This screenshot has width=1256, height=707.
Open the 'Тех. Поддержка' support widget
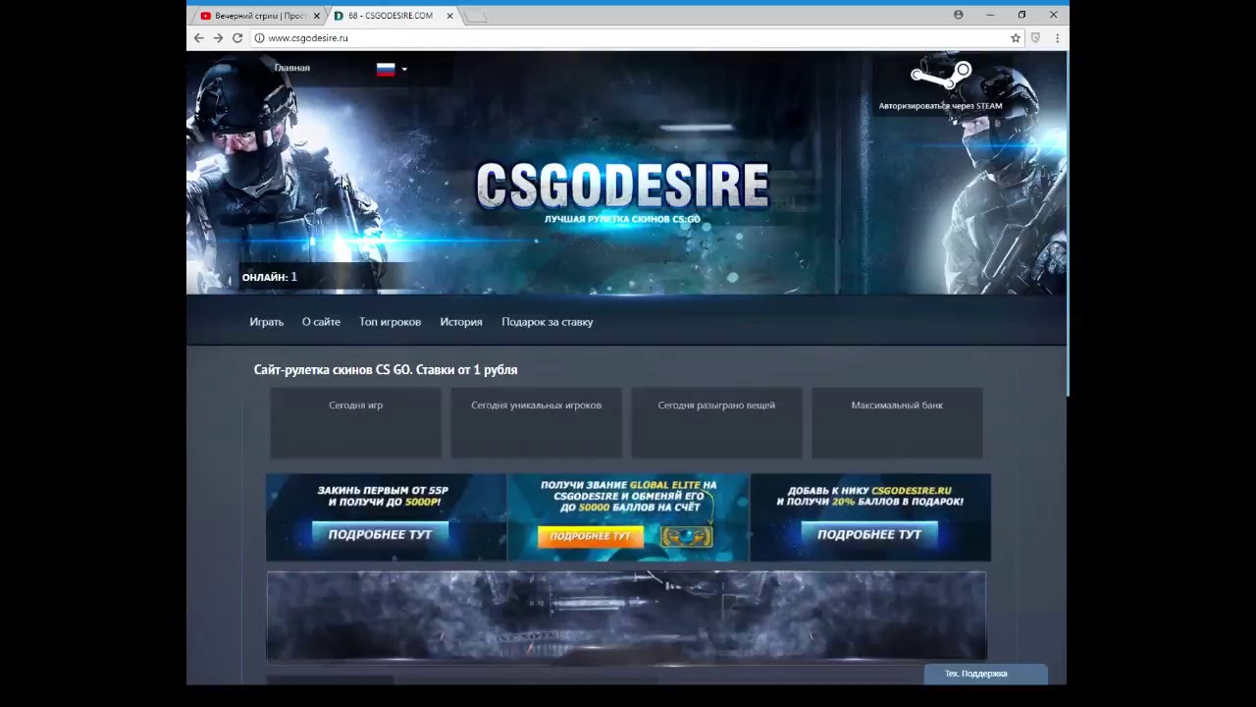[x=986, y=674]
